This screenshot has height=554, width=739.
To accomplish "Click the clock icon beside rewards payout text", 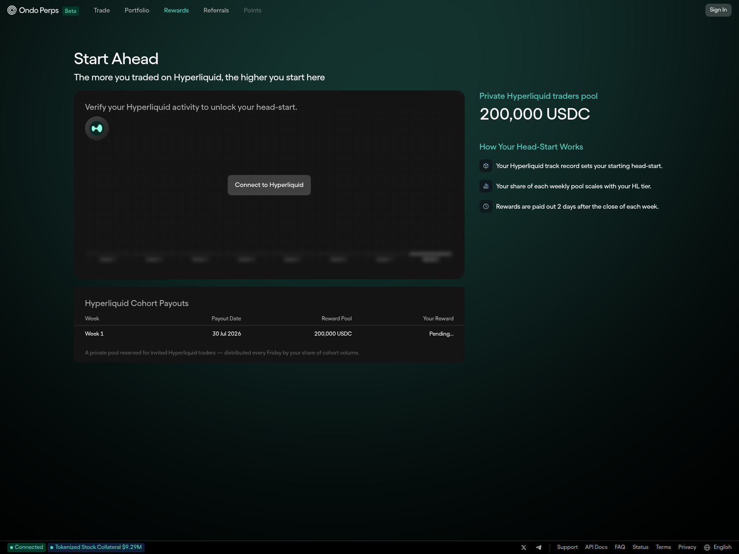I will click(486, 206).
